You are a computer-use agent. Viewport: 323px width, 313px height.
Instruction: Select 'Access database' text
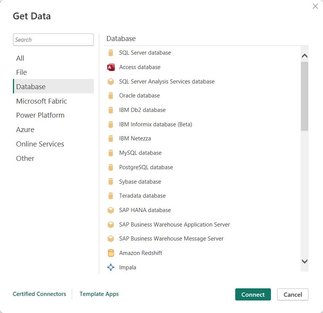(x=140, y=67)
